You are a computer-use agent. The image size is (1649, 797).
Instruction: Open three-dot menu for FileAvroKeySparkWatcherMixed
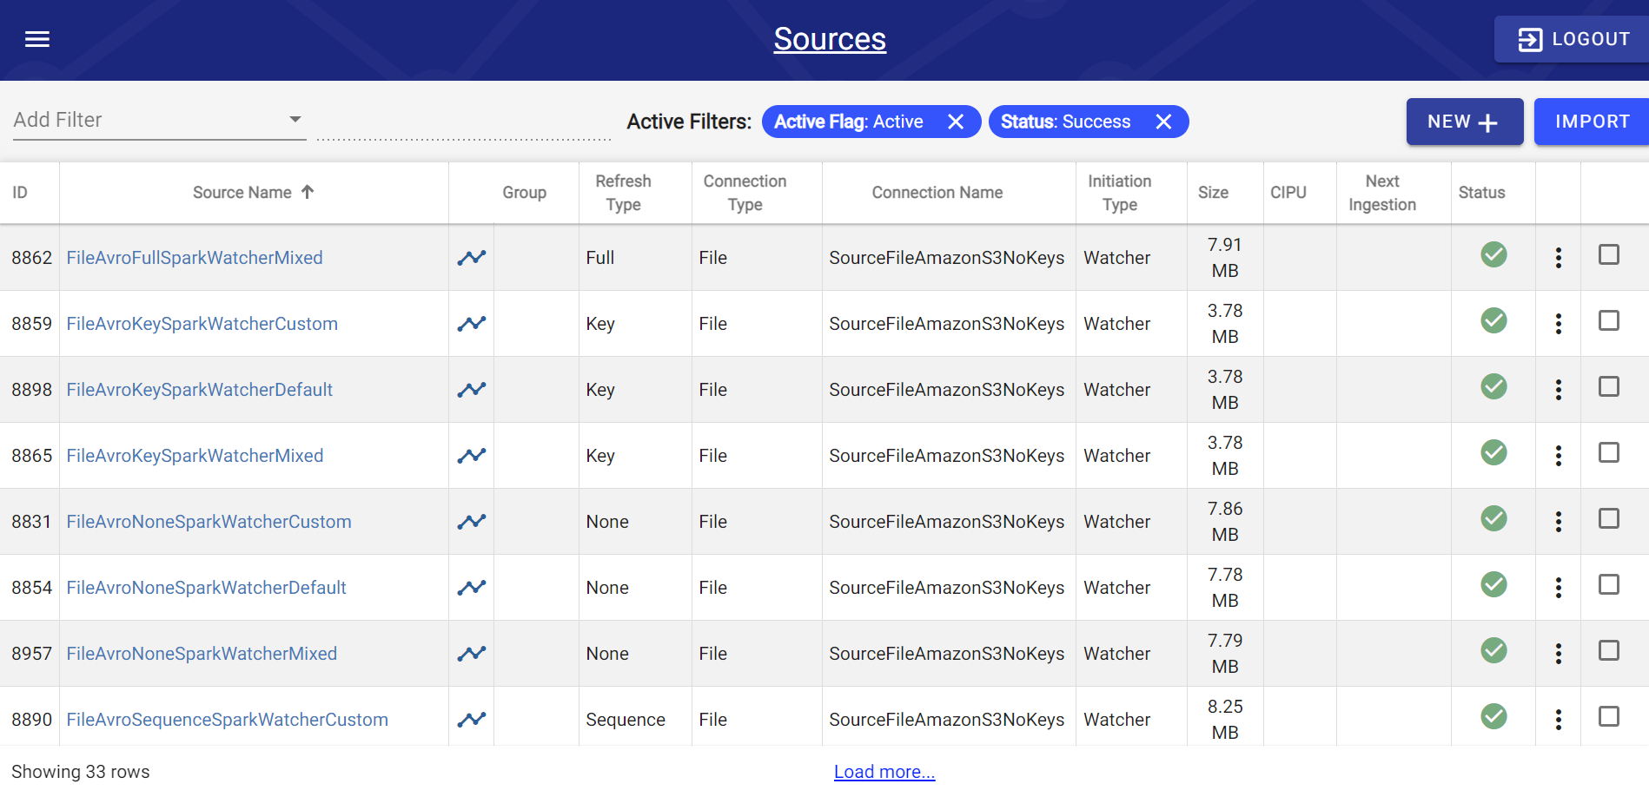coord(1559,456)
